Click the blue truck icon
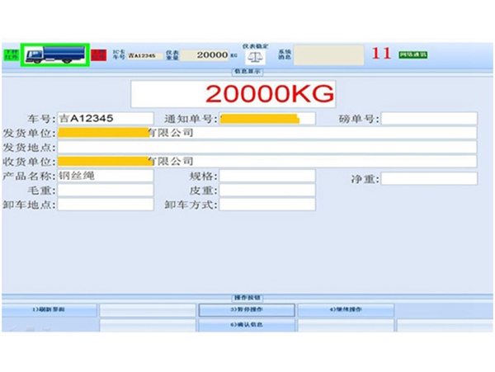 click(x=54, y=56)
